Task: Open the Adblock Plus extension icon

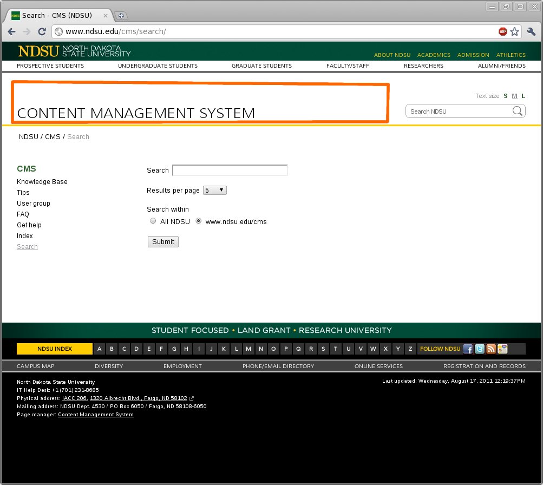Action: pyautogui.click(x=503, y=32)
